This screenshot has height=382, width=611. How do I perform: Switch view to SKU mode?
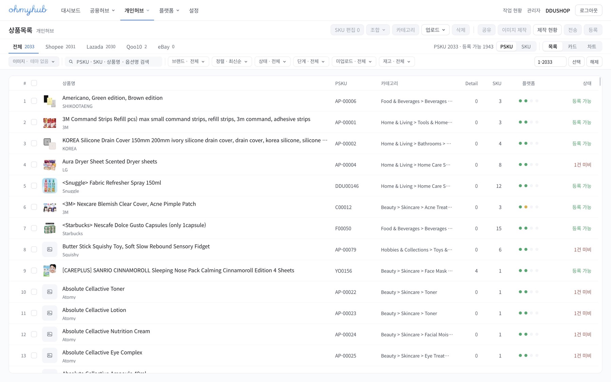point(526,47)
